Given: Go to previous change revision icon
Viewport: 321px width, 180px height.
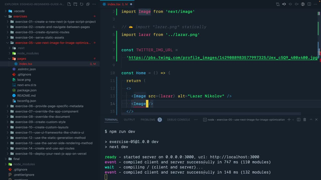Looking at the screenshot, I should [x=284, y=4].
